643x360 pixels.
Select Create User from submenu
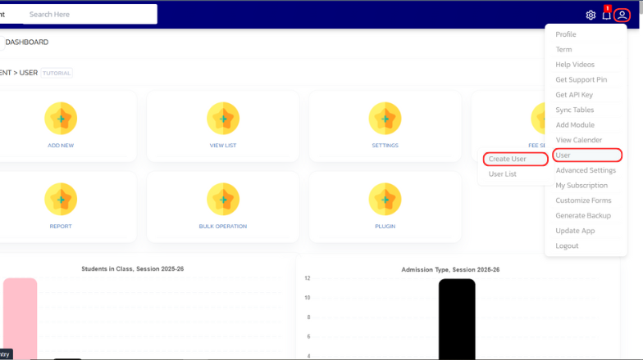[x=508, y=159]
